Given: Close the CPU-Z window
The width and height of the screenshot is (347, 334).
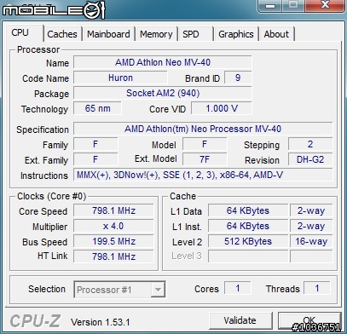Looking at the screenshot, I should (x=325, y=6).
